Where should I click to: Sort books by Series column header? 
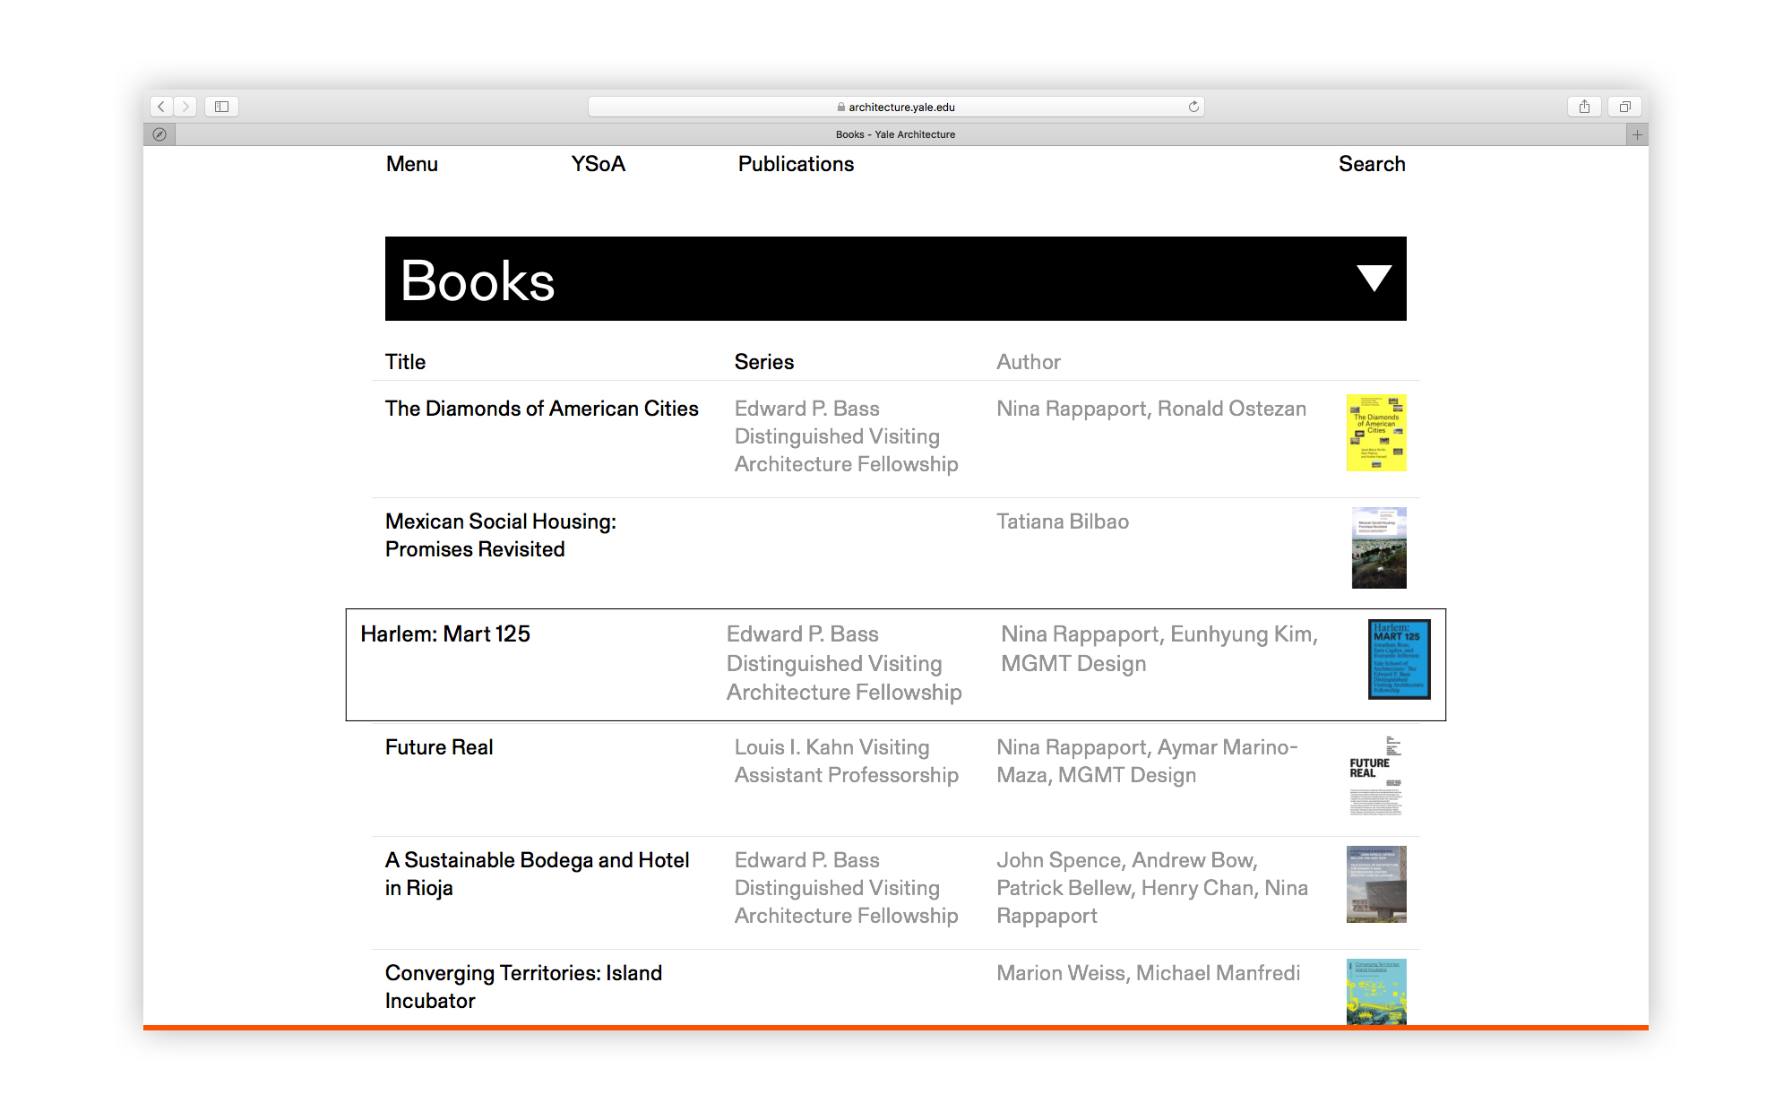763,362
